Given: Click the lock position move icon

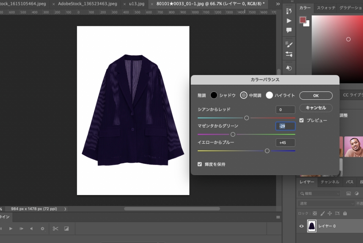Looking at the screenshot, I should coord(330,213).
